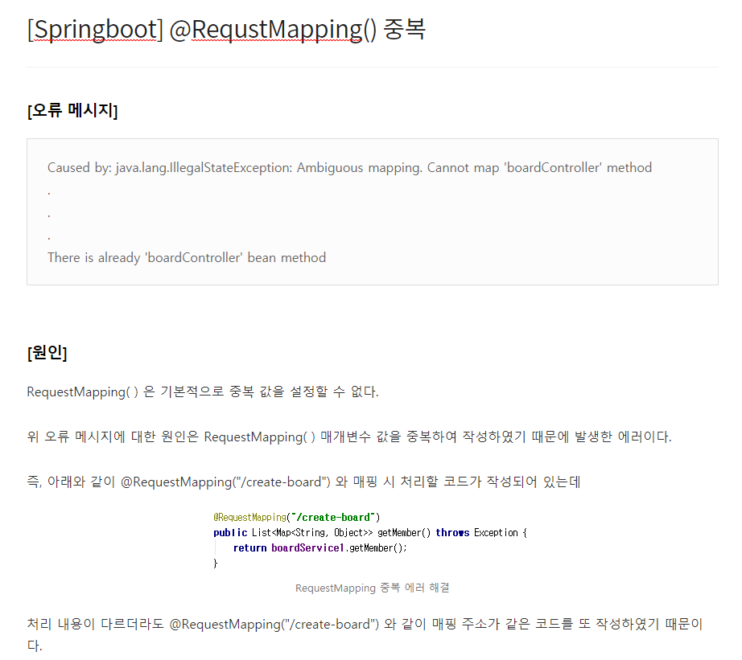The width and height of the screenshot is (742, 660).
Task: Click the @RequestMapping code snippet image
Action: pyautogui.click(x=370, y=540)
